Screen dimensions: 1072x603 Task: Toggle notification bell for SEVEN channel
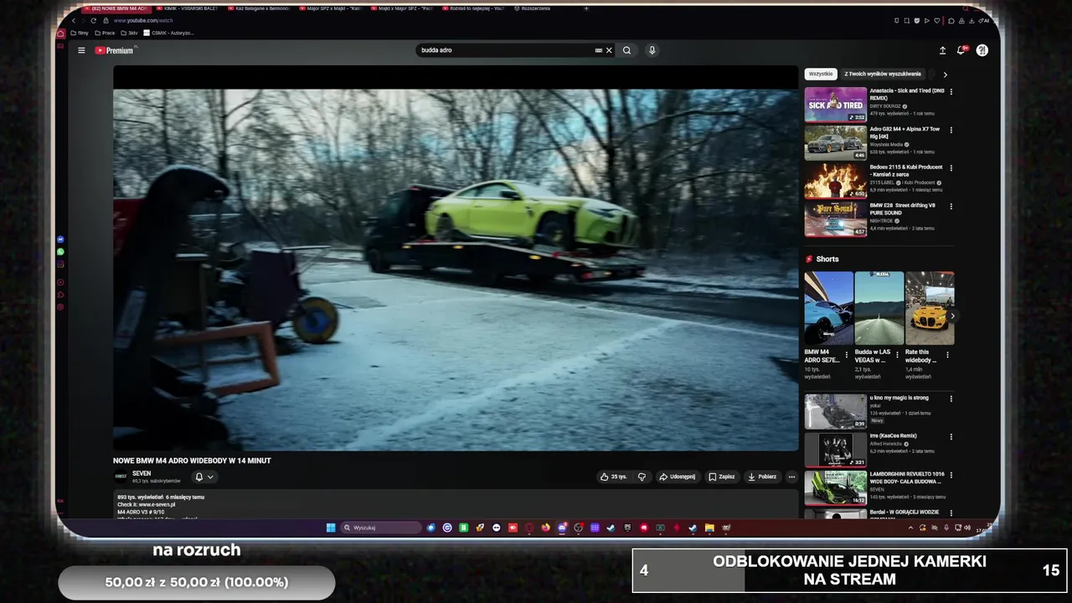click(x=199, y=477)
